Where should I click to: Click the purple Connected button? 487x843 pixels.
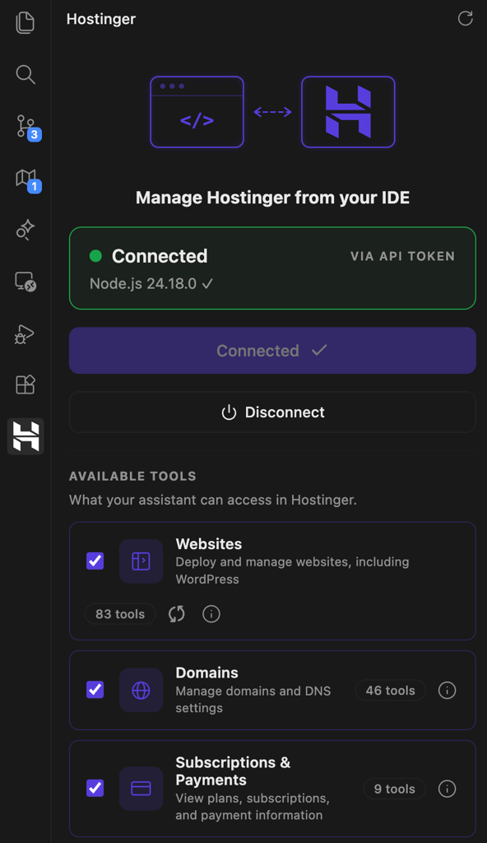point(272,351)
